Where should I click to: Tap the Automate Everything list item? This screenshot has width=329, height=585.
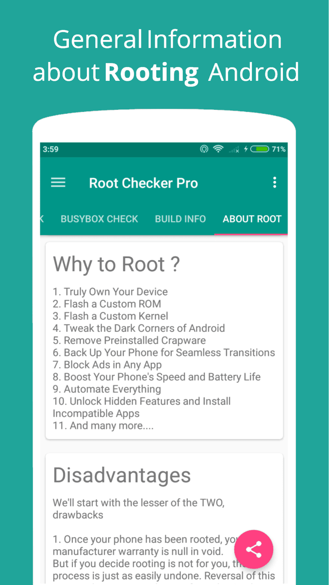(107, 389)
